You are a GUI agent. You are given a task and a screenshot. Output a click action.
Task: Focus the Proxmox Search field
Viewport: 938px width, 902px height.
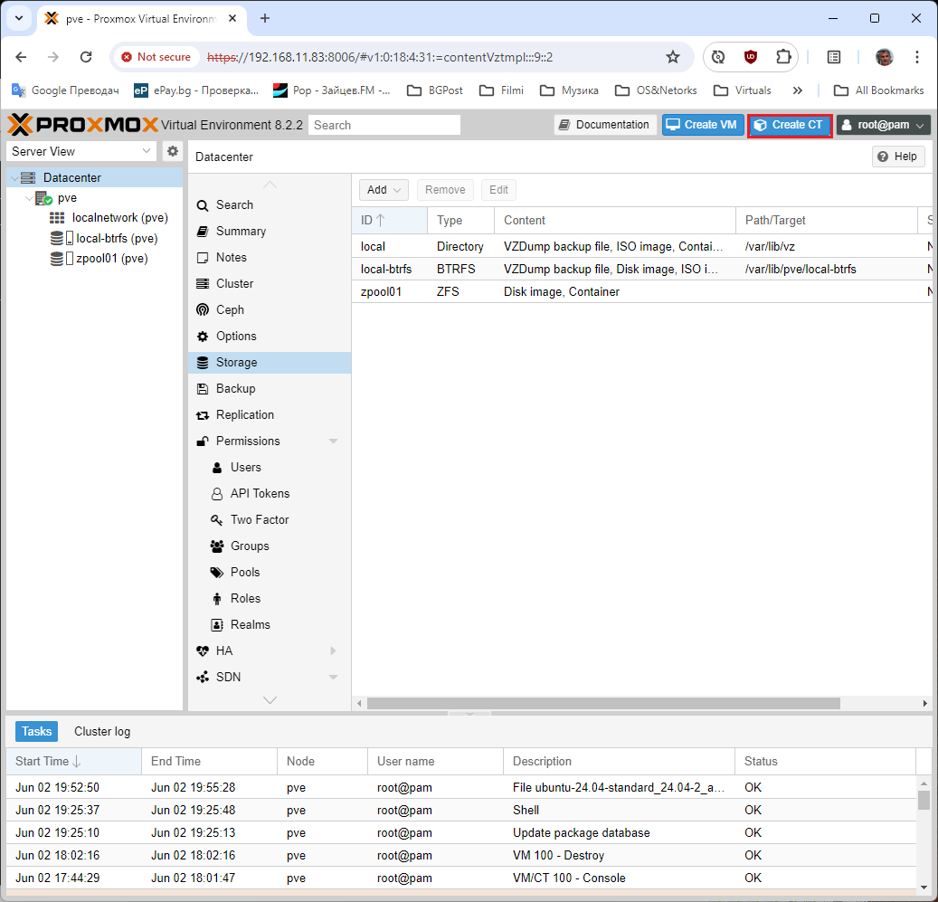[384, 125]
